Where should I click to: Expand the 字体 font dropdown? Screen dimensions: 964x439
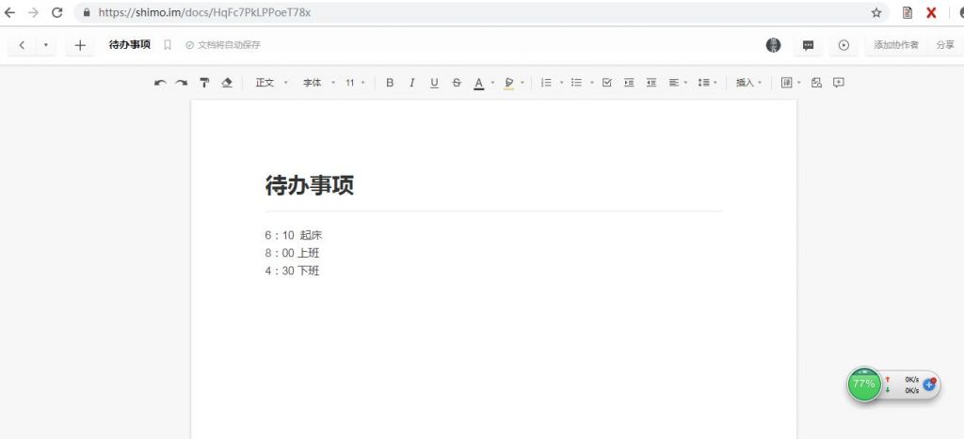point(318,83)
